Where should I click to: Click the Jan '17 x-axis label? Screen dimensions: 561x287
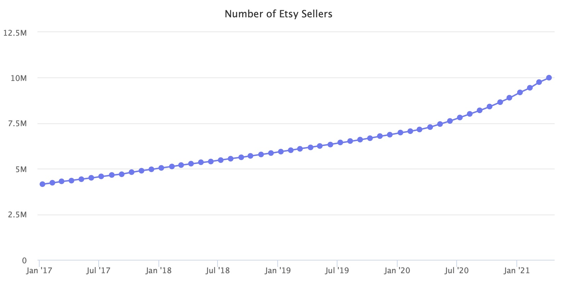[x=39, y=271]
